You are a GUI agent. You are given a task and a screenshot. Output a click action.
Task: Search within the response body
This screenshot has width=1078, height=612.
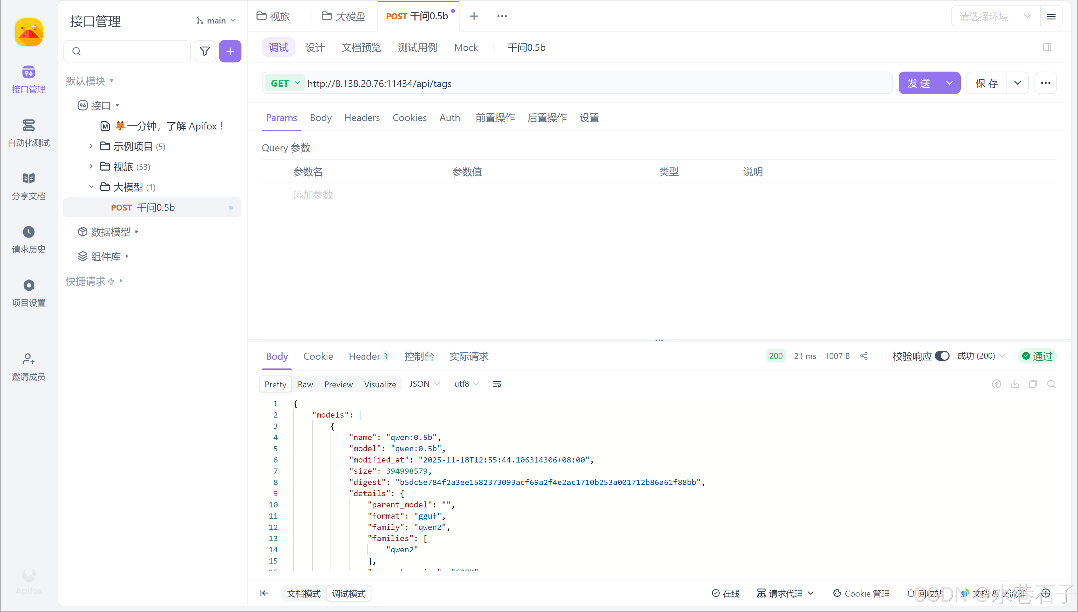[x=1052, y=384]
